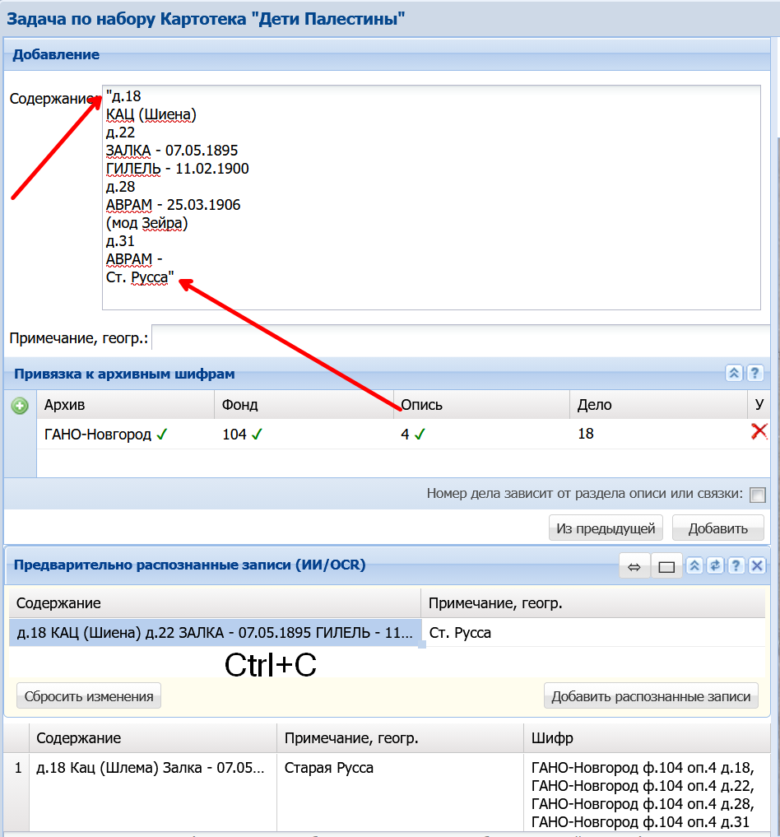This screenshot has width=780, height=837.
Task: Click Добавить распознанные записи button
Action: pos(651,696)
